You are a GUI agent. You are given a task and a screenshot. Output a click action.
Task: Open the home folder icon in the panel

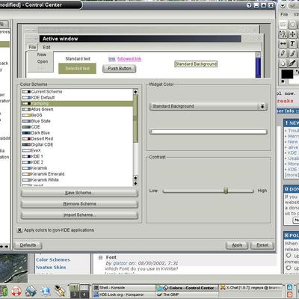tap(31, 291)
